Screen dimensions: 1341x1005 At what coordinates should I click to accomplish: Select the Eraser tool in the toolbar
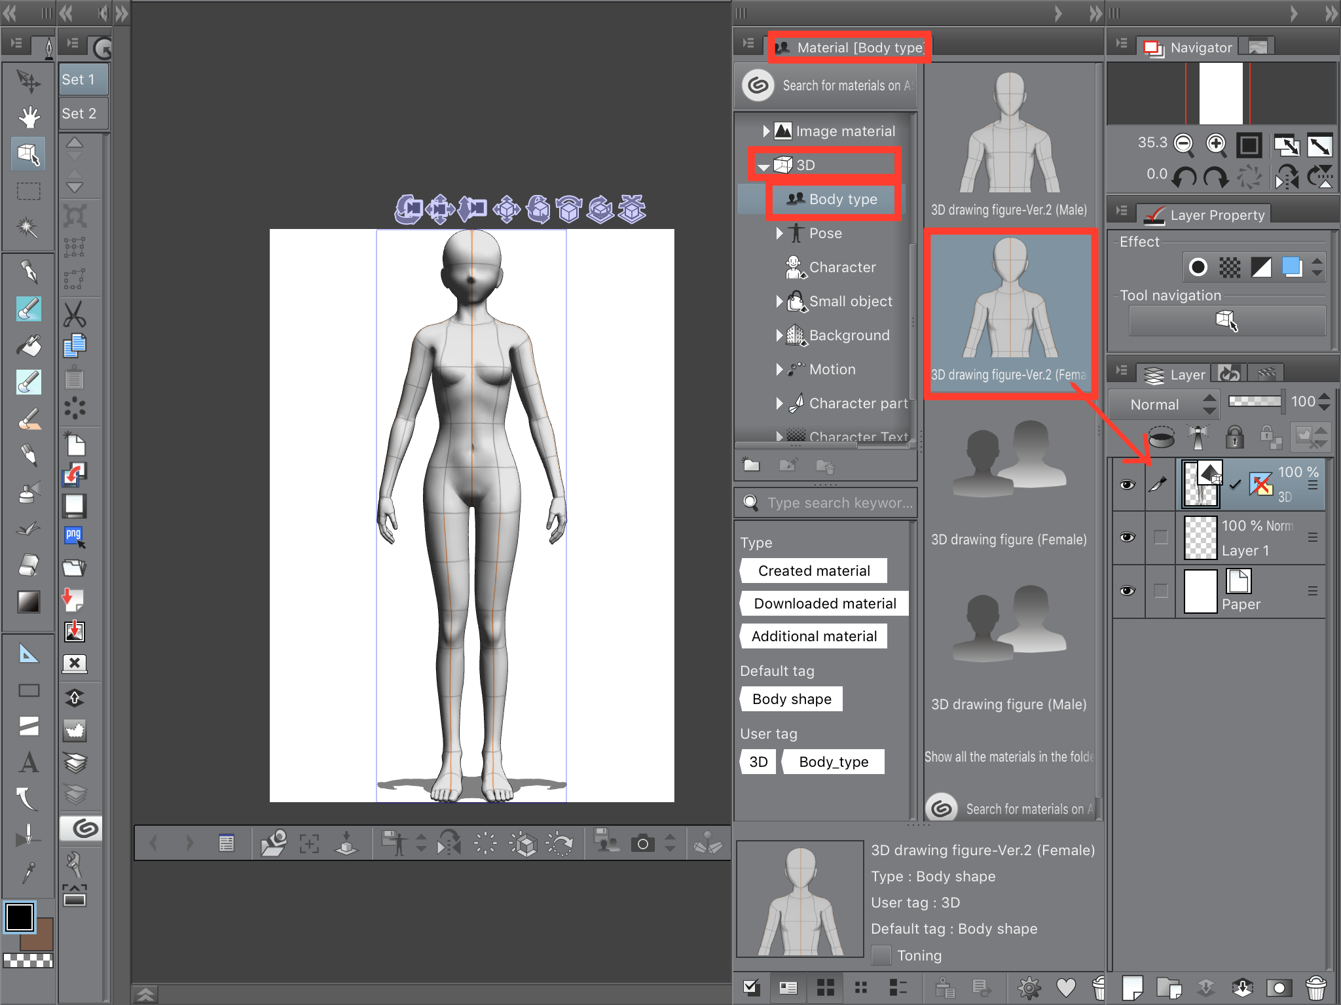[28, 564]
